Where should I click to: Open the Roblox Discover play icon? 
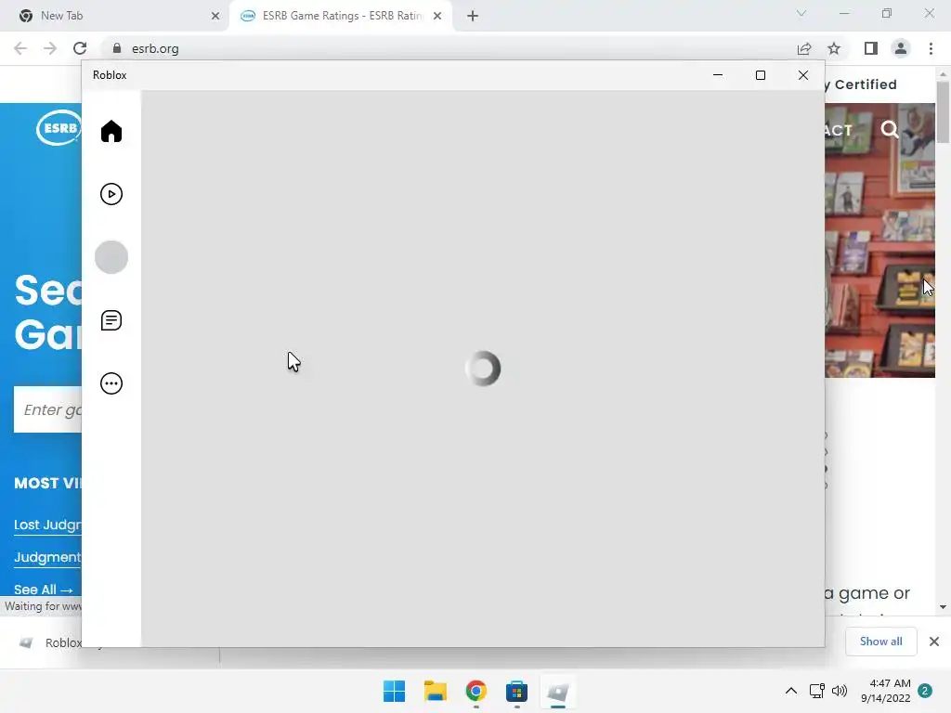pyautogui.click(x=111, y=194)
